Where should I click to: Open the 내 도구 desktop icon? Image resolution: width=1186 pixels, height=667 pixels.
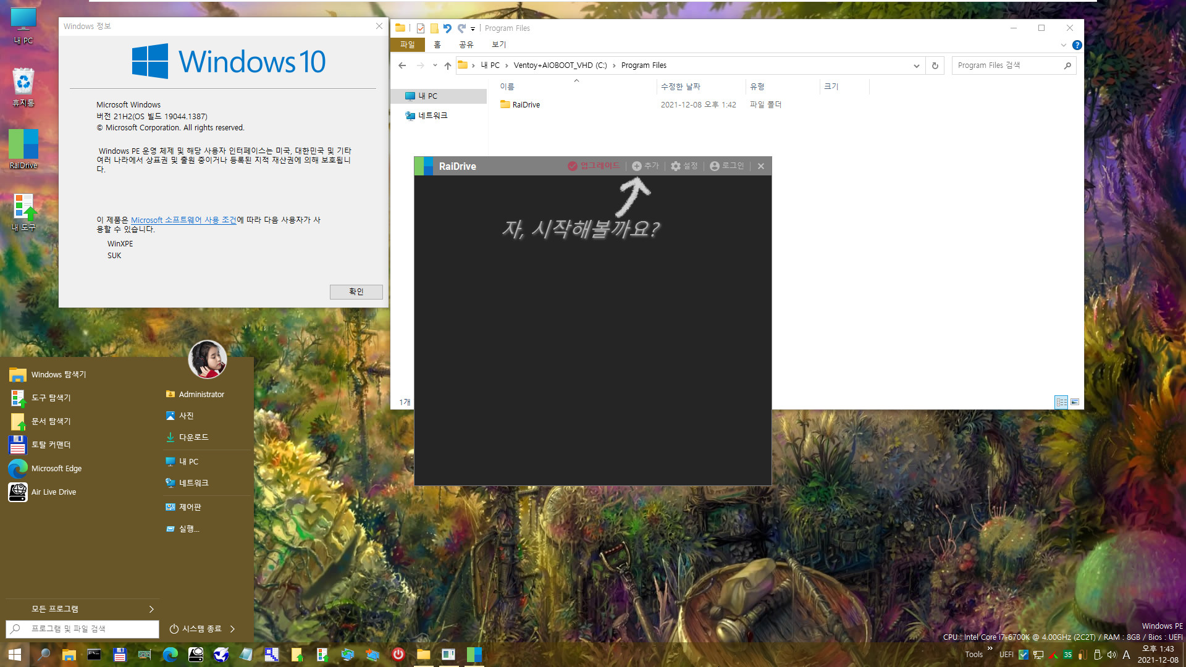(23, 212)
